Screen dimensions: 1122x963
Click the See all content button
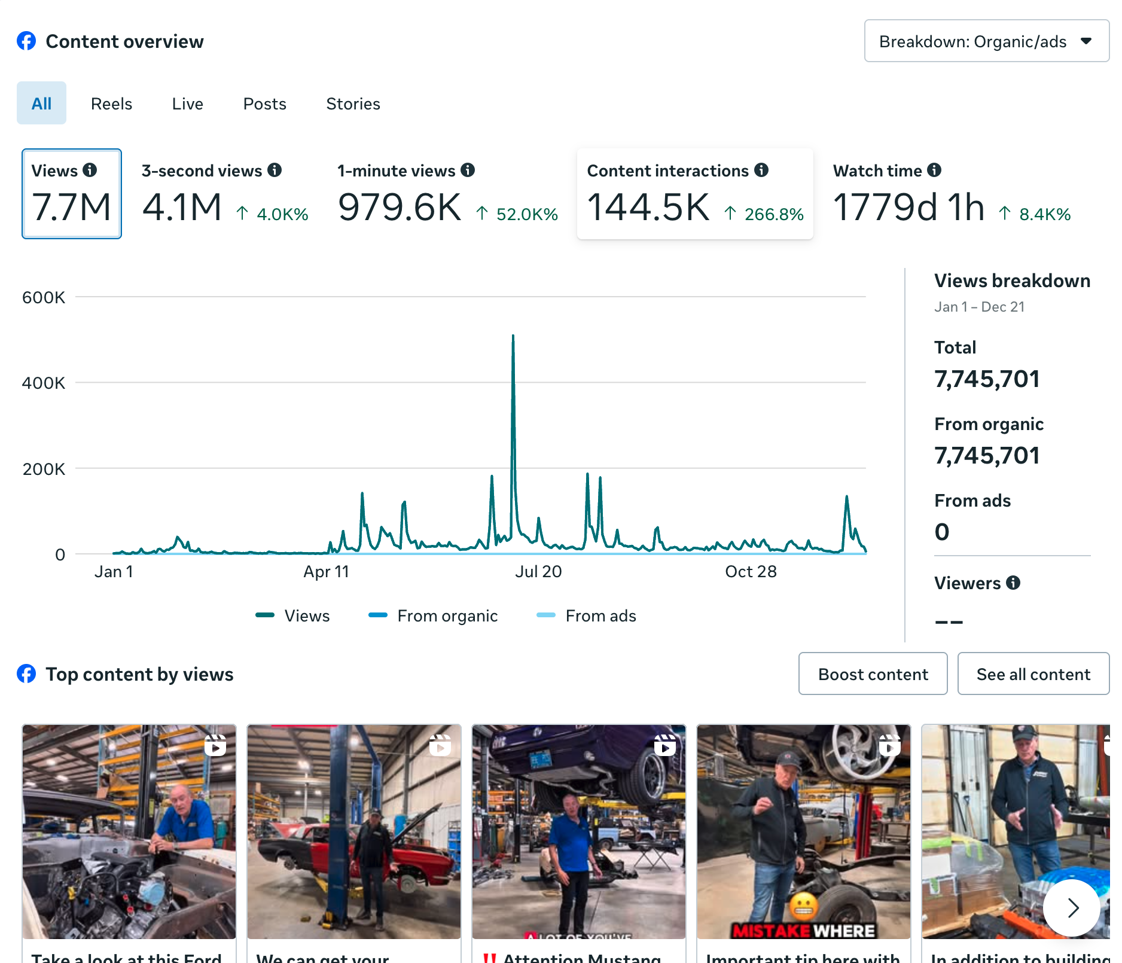[1033, 674]
